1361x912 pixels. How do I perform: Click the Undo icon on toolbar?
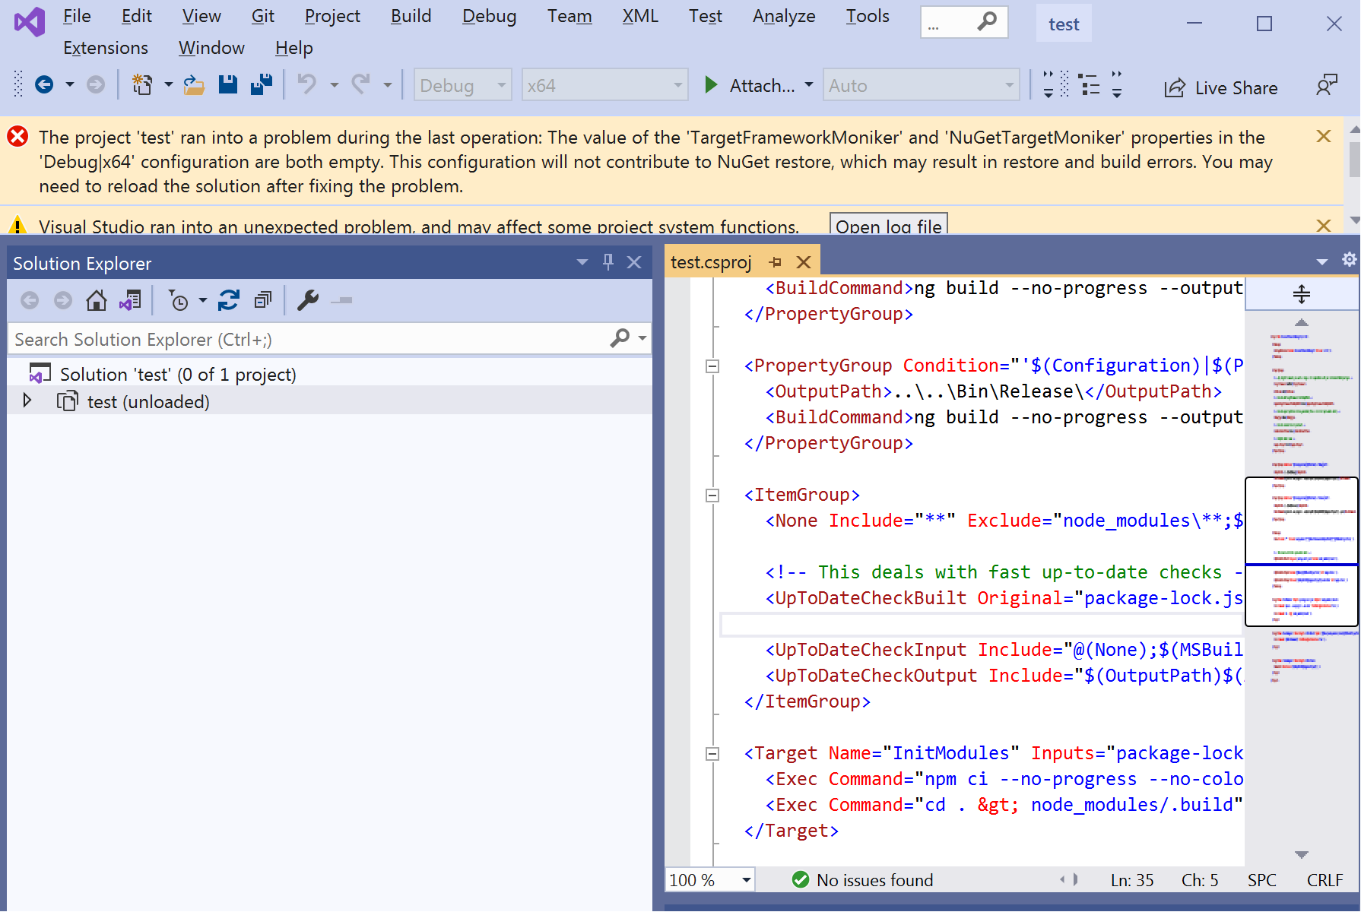(x=307, y=84)
